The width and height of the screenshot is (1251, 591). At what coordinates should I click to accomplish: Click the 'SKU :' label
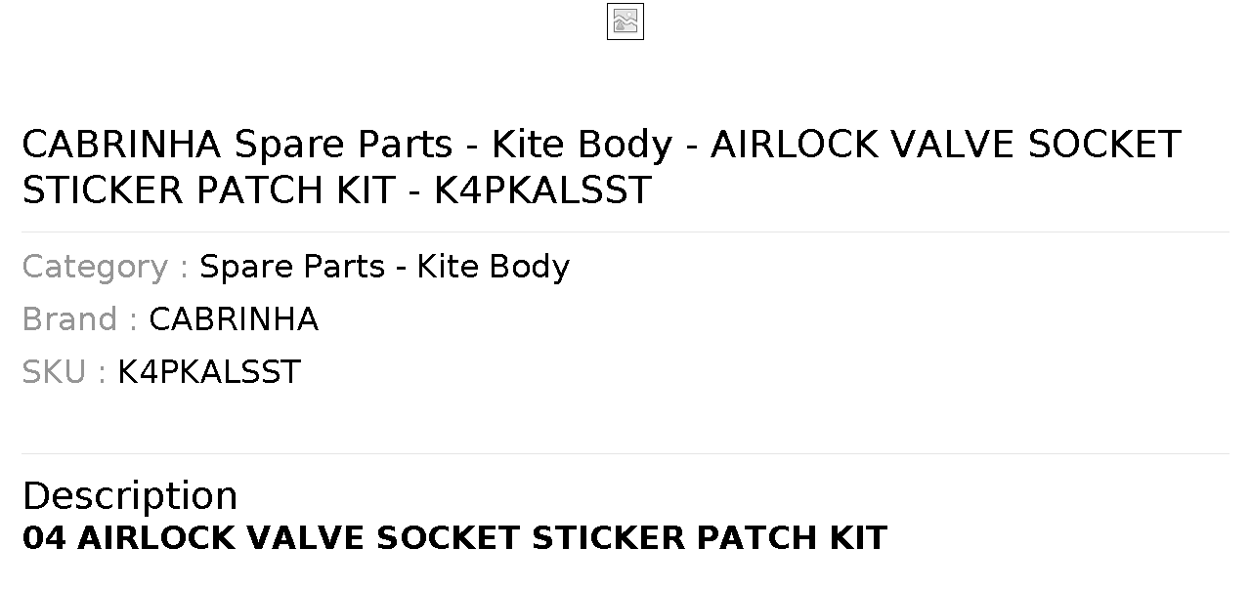65,372
